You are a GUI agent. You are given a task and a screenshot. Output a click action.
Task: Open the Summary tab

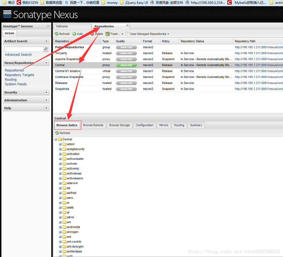pyautogui.click(x=196, y=125)
